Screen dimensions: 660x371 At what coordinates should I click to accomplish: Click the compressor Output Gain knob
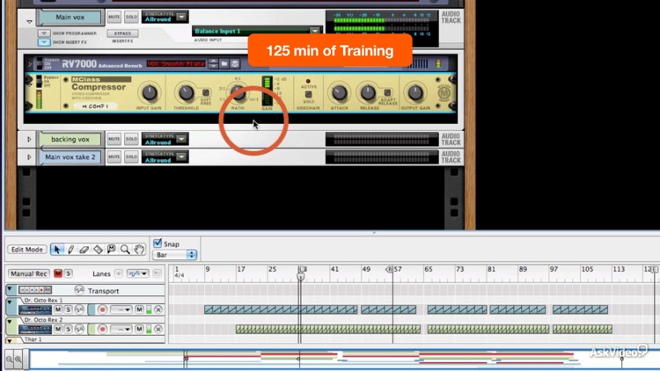[415, 92]
